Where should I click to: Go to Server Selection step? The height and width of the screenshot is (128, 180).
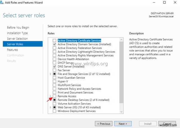coord(17,39)
